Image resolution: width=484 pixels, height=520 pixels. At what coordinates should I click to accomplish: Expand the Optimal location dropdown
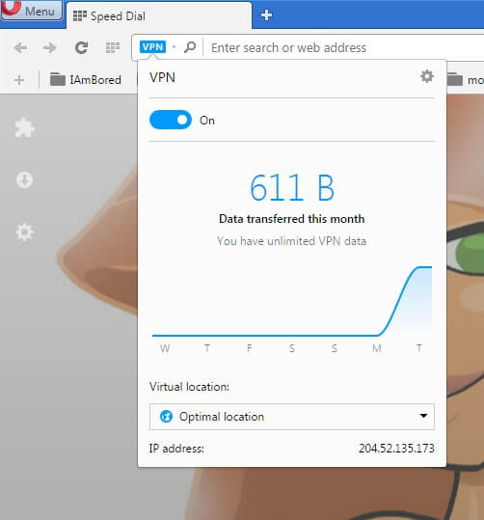coord(292,417)
